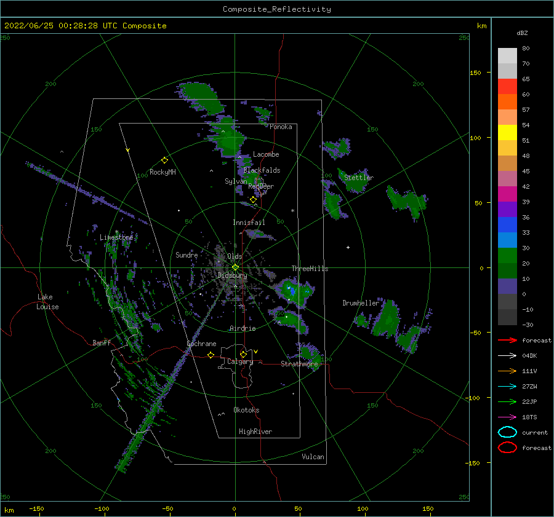Screen dimensions: 554x517
Task: Click the Lacombe city label
Action: pyautogui.click(x=266, y=154)
